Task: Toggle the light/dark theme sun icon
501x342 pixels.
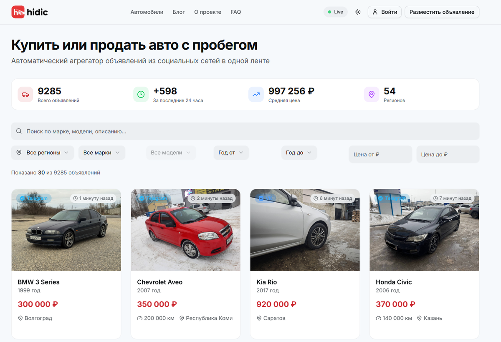Action: pos(358,12)
